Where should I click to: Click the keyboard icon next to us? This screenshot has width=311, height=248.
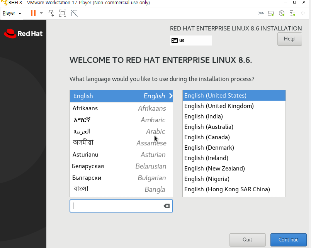pyautogui.click(x=175, y=40)
